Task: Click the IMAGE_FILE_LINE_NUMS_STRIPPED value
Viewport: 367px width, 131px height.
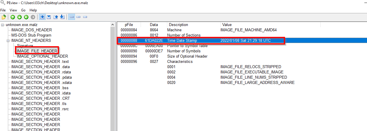Action: point(254,77)
